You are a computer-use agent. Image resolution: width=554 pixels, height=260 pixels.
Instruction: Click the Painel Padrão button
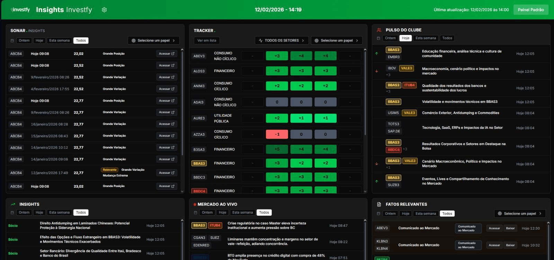point(531,10)
